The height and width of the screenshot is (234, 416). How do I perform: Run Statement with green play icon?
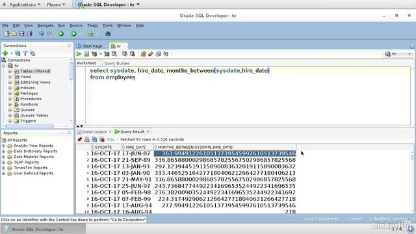[x=79, y=54]
